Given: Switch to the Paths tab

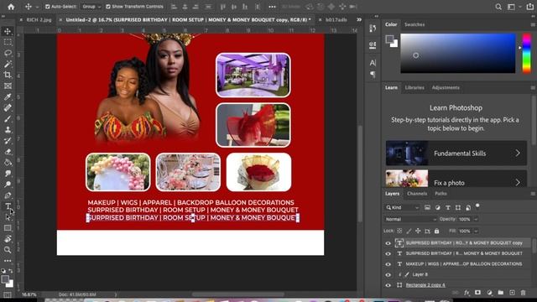Looking at the screenshot, I should [441, 194].
